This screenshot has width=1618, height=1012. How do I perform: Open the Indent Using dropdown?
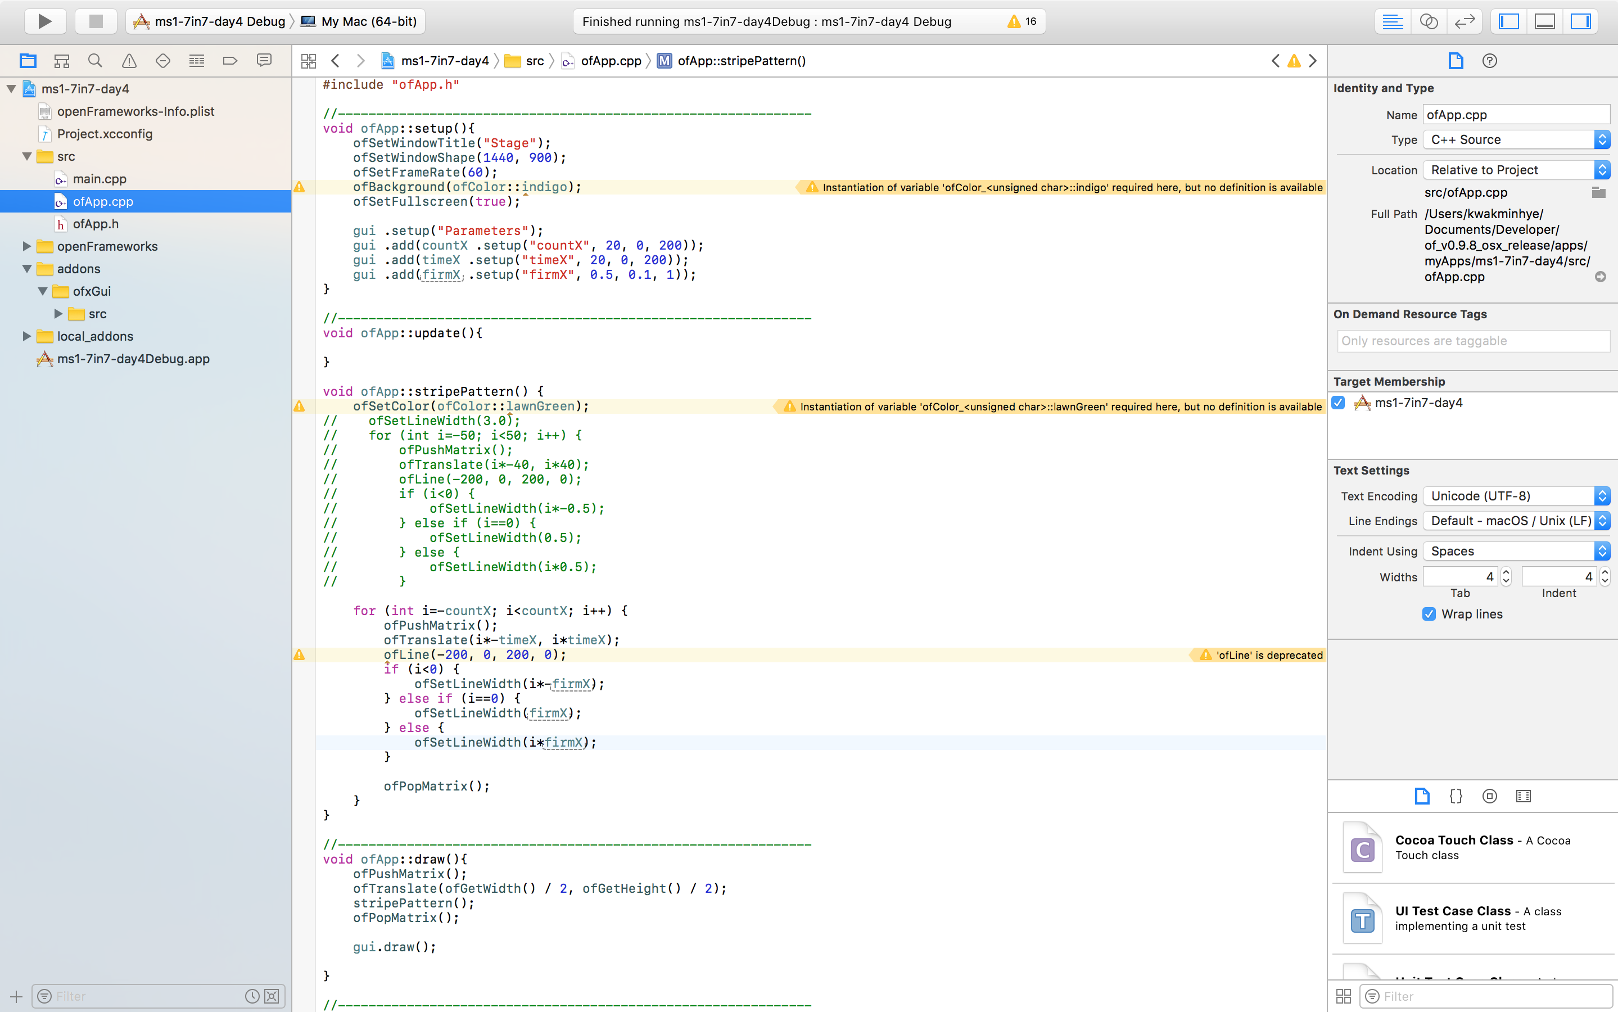tap(1516, 551)
